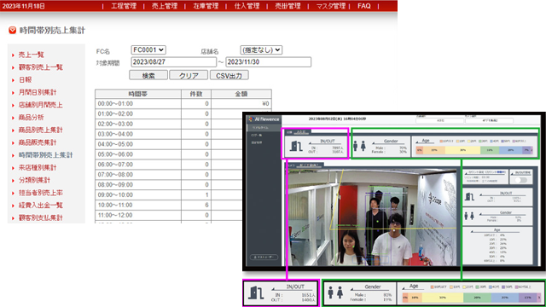546x307 pixels.
Task: Open the FAQ menu item
Action: pyautogui.click(x=364, y=6)
